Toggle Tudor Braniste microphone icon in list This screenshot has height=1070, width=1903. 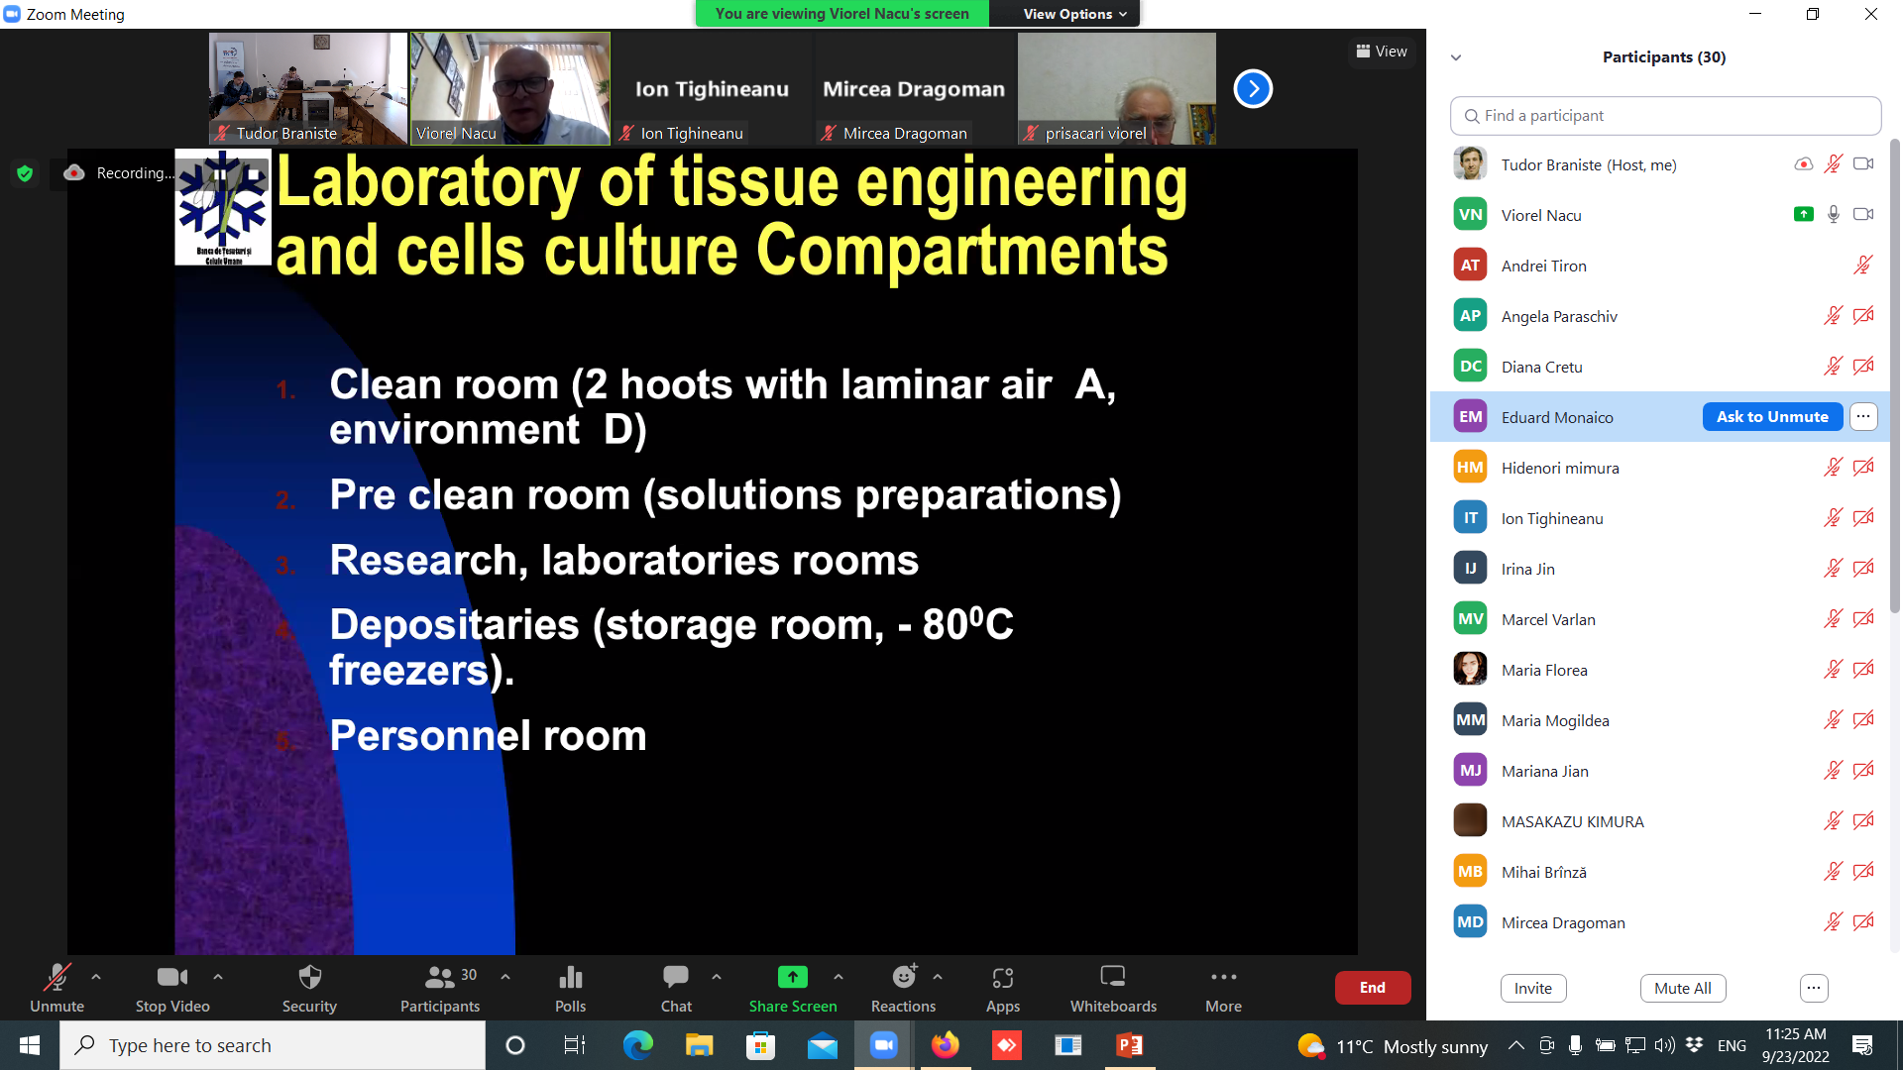coord(1834,164)
